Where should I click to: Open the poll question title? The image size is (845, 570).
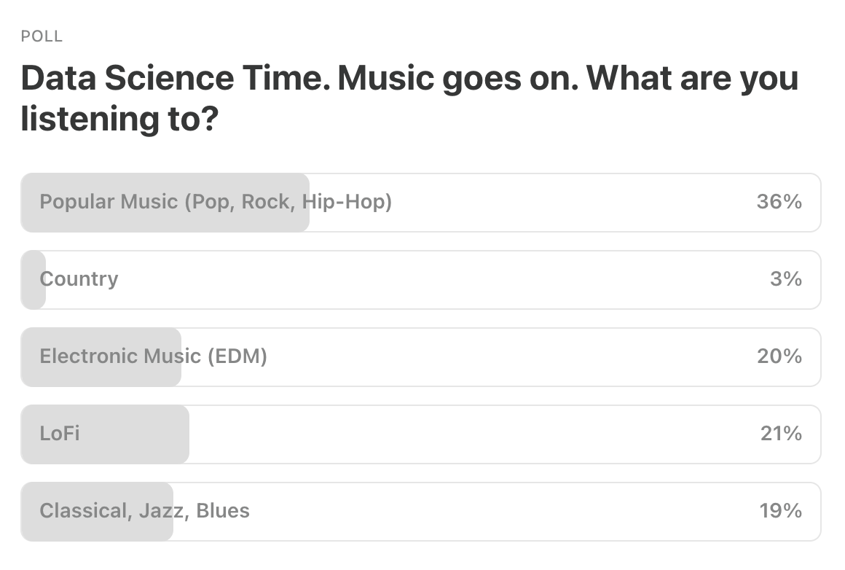(x=409, y=96)
